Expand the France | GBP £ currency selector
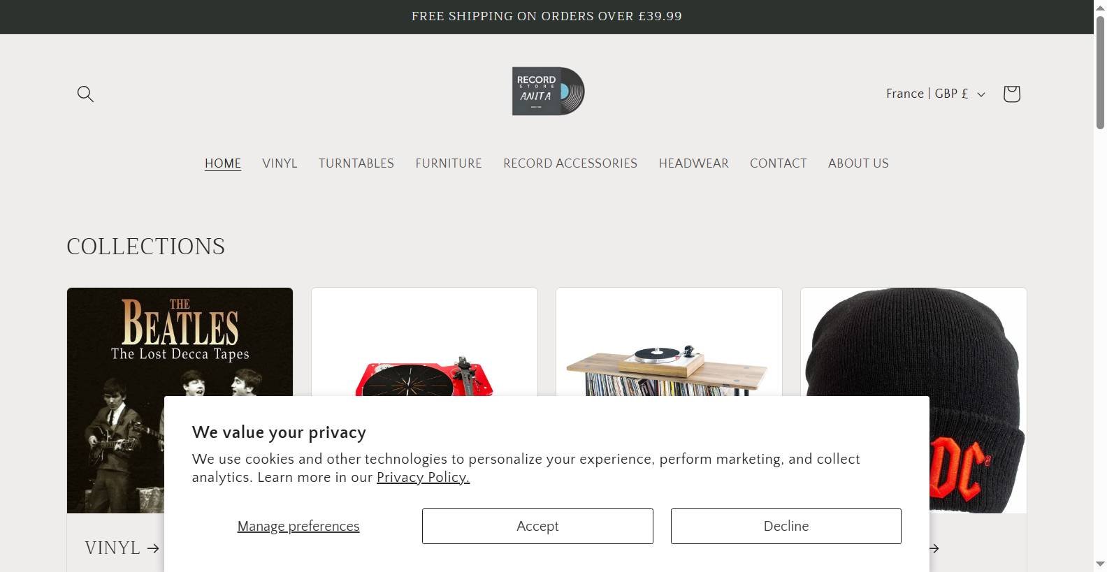Viewport: 1107px width, 572px height. [936, 94]
